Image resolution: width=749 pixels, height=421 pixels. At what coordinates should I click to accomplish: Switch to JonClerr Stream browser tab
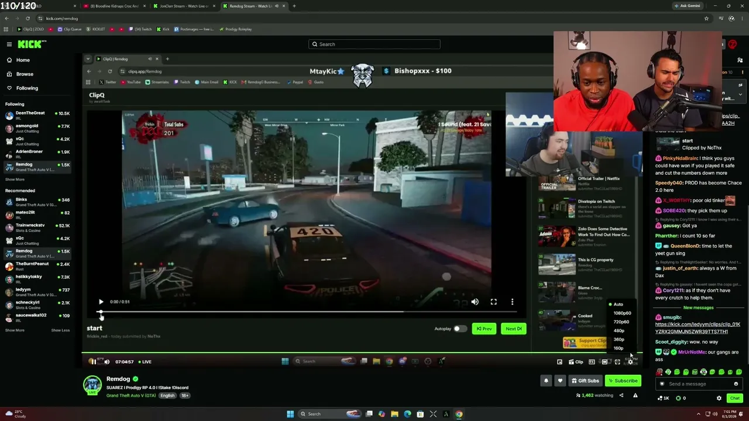tap(184, 6)
